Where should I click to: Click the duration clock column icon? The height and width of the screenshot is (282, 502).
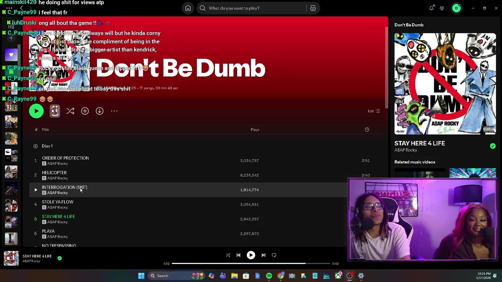coord(367,130)
